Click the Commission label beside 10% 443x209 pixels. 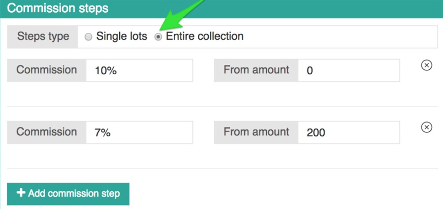click(47, 70)
